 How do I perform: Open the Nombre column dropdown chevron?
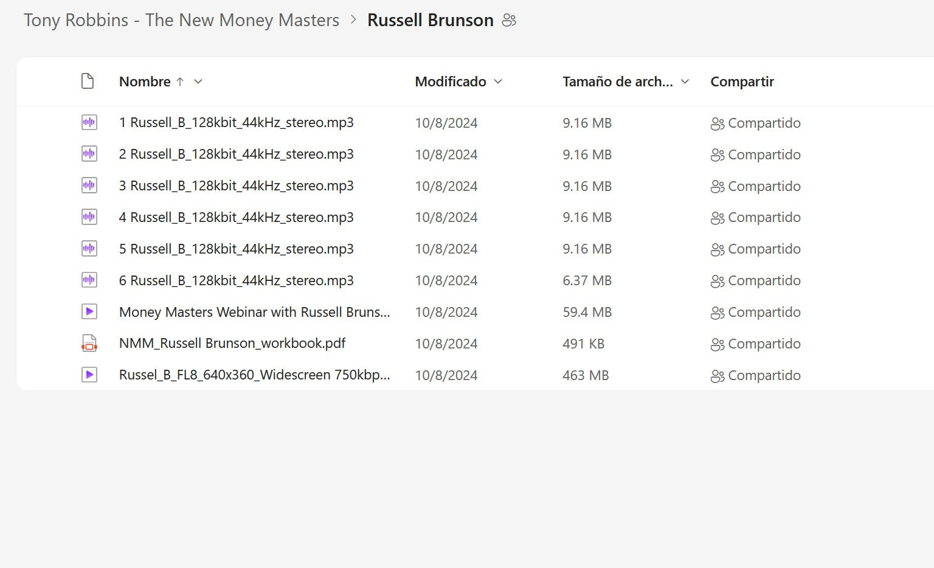click(198, 81)
